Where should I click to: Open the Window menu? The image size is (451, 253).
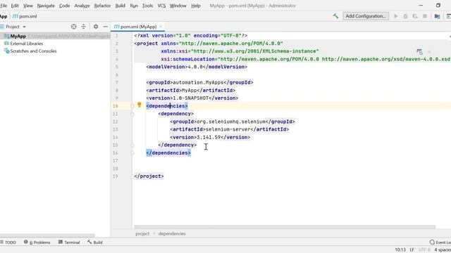pos(178,6)
